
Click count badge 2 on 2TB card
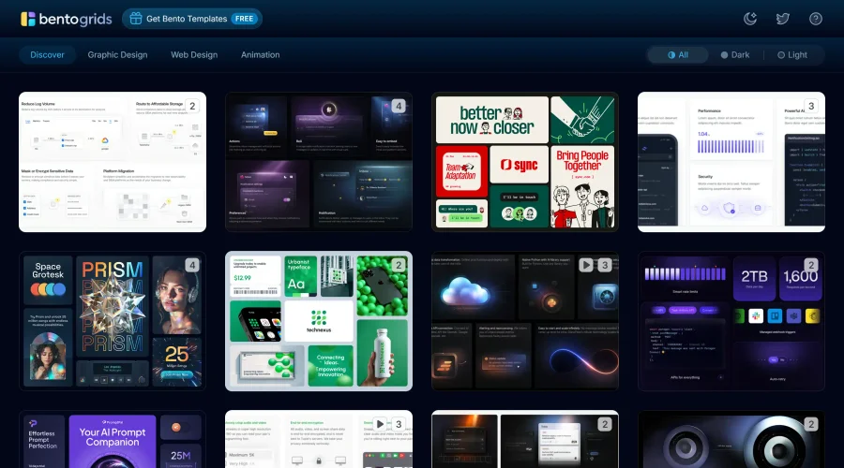point(811,265)
